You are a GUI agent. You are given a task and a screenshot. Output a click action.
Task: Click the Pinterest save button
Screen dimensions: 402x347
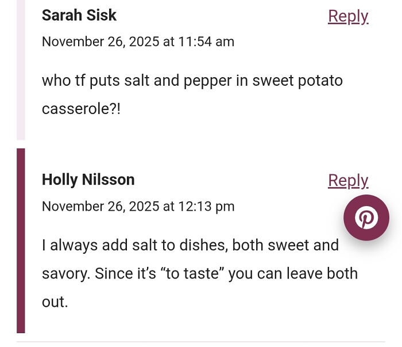tap(366, 218)
